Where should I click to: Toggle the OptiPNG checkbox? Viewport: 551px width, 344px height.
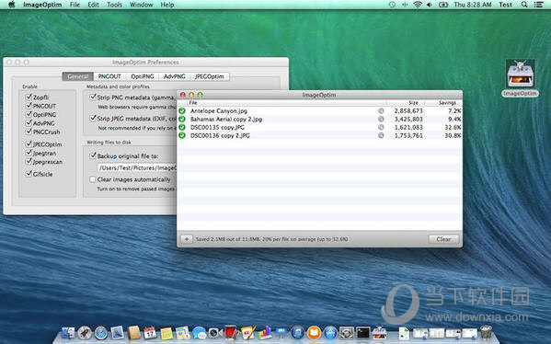pyautogui.click(x=29, y=114)
